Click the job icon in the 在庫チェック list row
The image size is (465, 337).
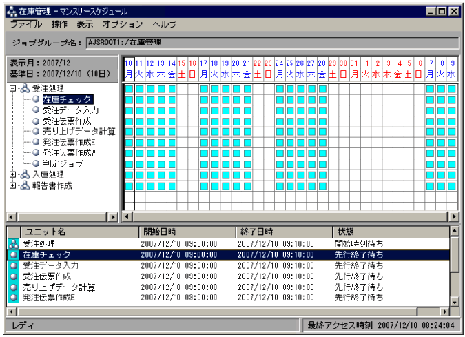[x=13, y=255]
